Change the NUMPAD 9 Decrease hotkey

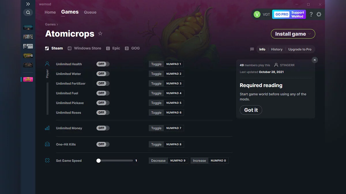[x=178, y=161]
